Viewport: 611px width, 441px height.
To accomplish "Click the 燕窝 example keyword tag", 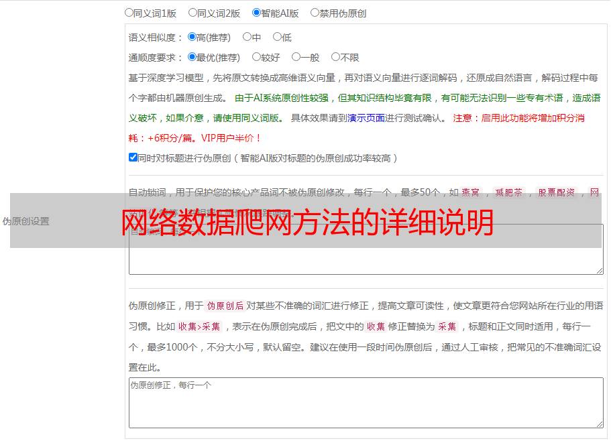I will click(x=471, y=192).
